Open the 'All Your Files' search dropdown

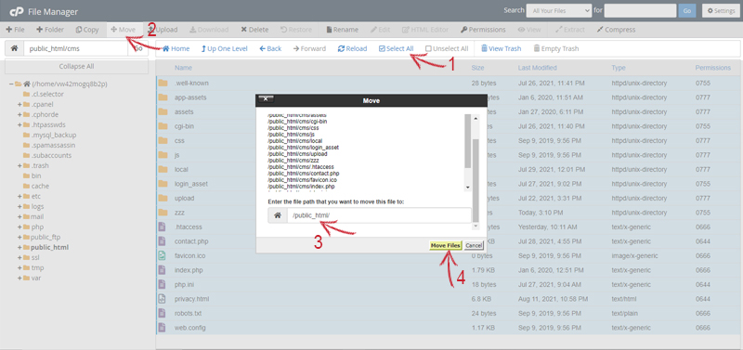(559, 10)
